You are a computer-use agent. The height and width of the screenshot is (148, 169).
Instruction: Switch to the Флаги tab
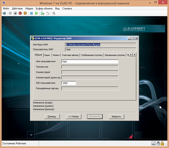56,55
